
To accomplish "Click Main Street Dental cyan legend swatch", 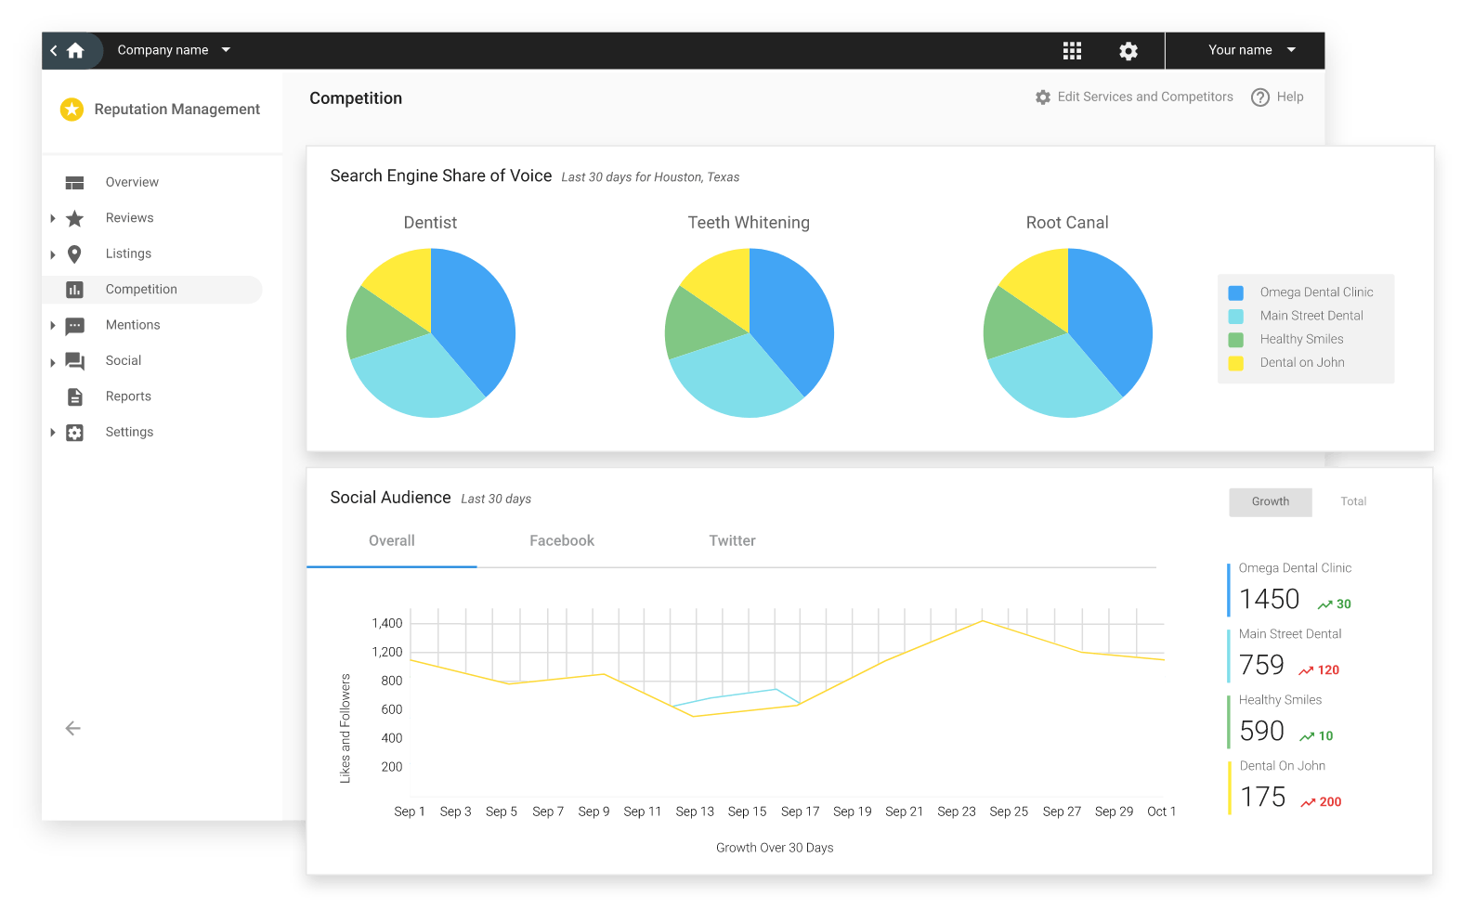I will (1236, 317).
